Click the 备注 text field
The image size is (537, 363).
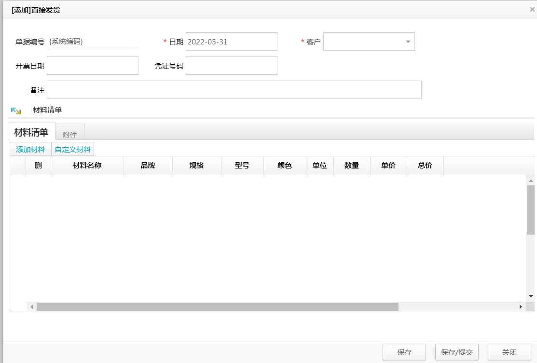234,90
